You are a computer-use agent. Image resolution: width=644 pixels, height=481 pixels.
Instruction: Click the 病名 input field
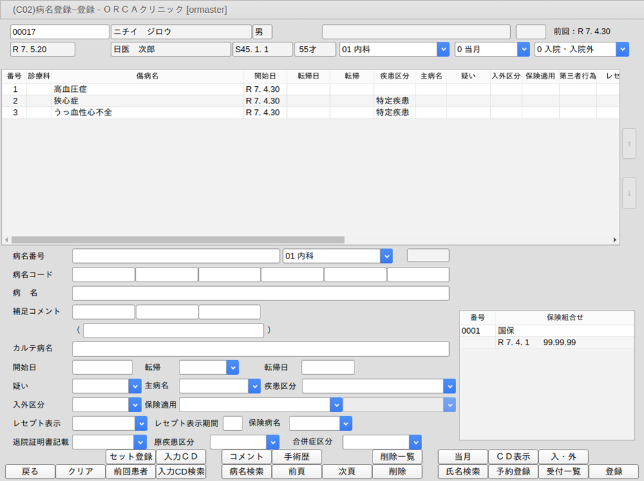[261, 293]
